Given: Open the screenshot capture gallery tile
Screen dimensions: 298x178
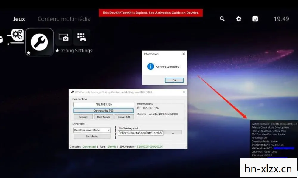Looking at the screenshot, I should pos(63,37).
